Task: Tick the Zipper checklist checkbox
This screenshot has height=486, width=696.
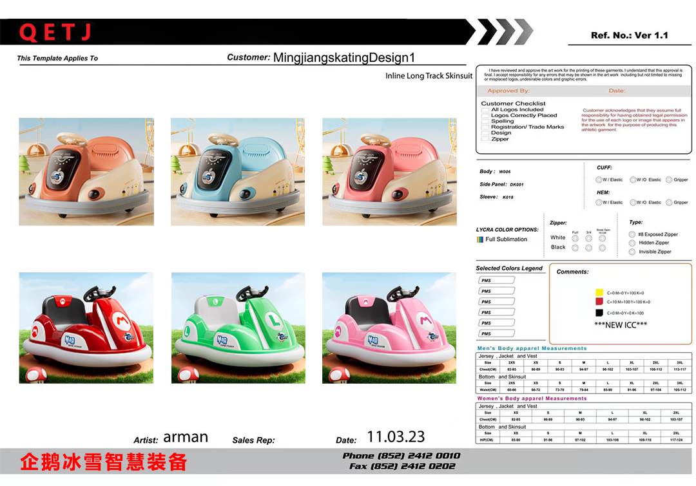Action: click(485, 139)
